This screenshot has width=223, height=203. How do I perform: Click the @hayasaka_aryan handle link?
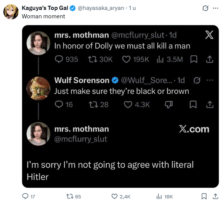(101, 8)
